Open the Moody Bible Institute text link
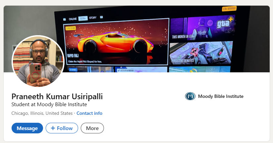 (221, 96)
